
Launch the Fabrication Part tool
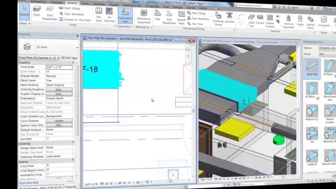click(x=125, y=16)
